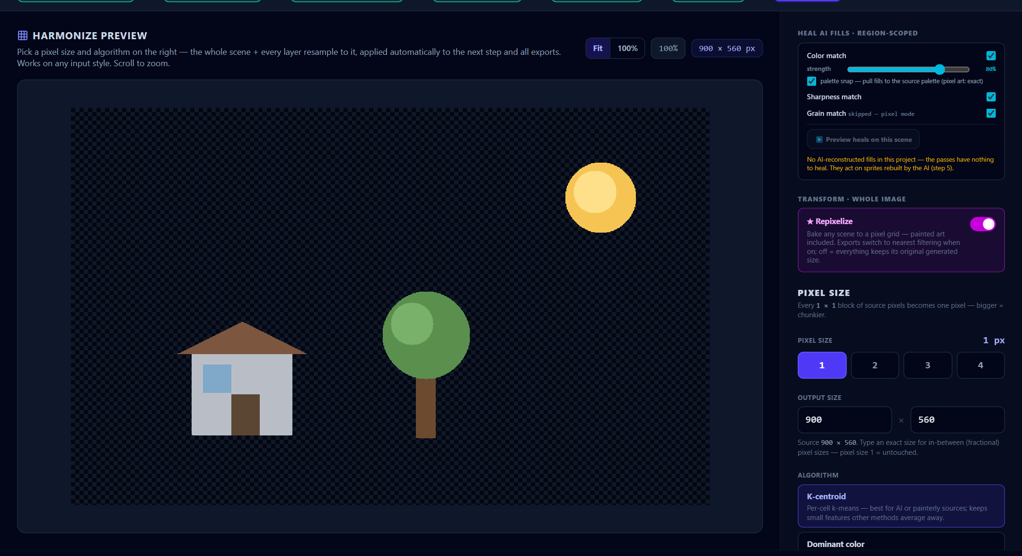Toggle Sharpness match checkbox
1022x556 pixels.
[x=991, y=97]
